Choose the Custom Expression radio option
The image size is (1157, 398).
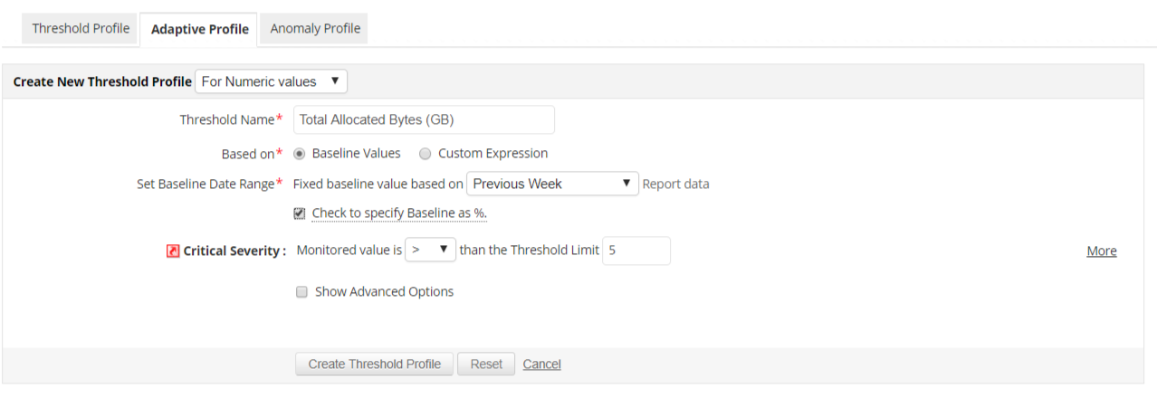pos(426,154)
